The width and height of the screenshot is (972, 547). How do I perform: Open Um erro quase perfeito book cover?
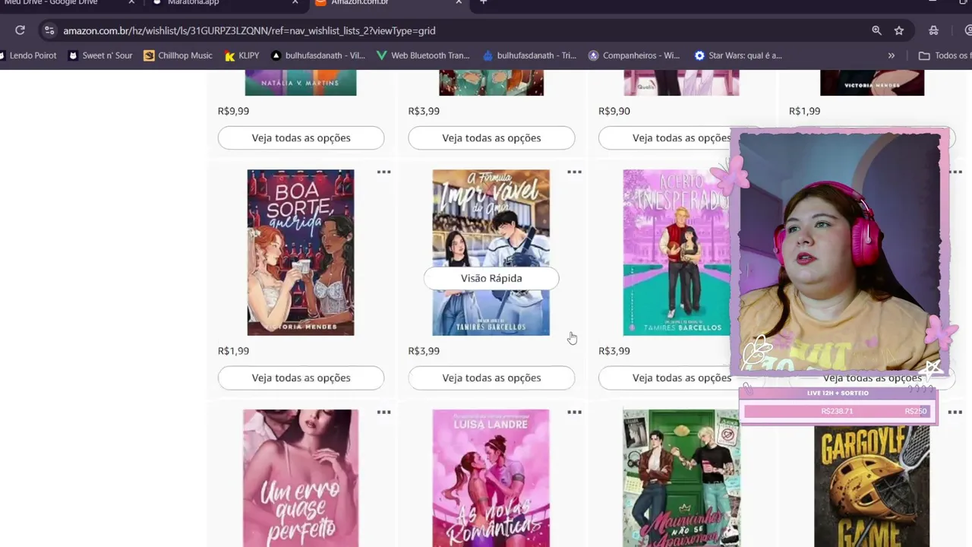click(301, 478)
